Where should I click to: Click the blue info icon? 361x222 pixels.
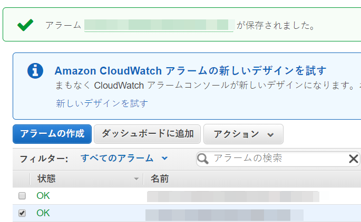[x=35, y=70]
